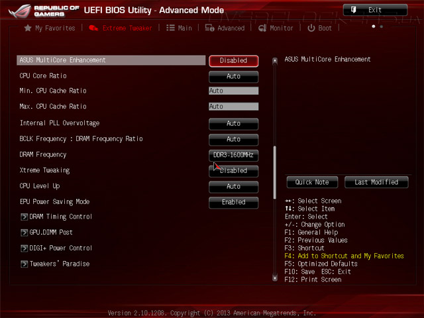This screenshot has width=424, height=318.
Task: Select Internal PLL Overvoltage label
Action: (x=60, y=123)
